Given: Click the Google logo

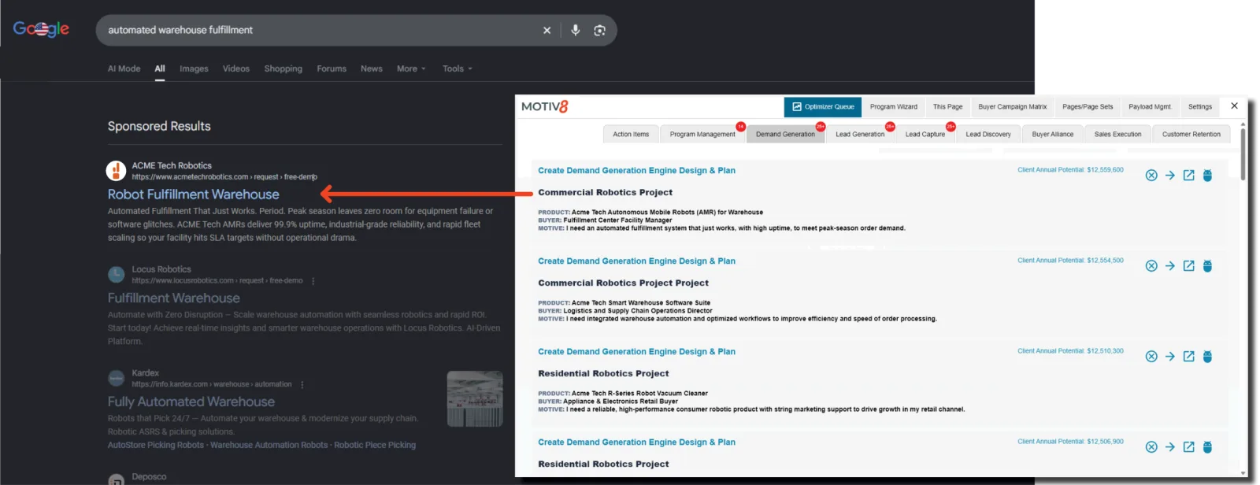Looking at the screenshot, I should (41, 29).
